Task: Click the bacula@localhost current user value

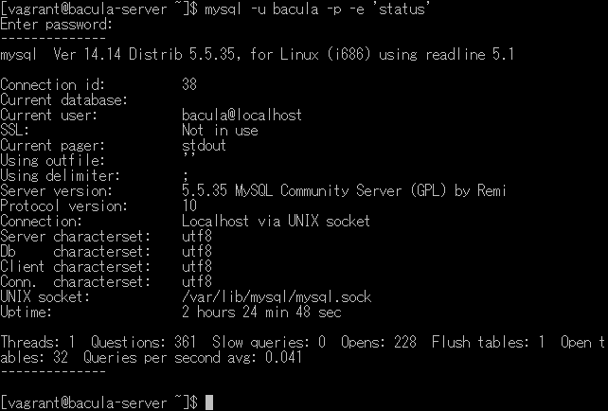Action: click(241, 115)
